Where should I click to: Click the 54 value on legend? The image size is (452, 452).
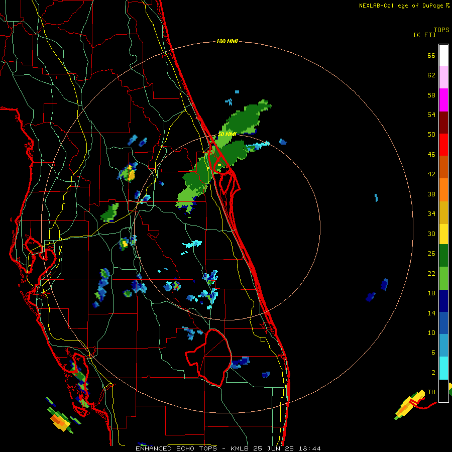tap(431, 115)
